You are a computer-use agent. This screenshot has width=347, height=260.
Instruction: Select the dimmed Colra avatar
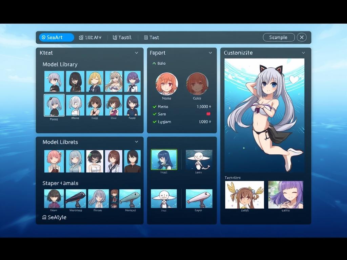pyautogui.click(x=197, y=84)
